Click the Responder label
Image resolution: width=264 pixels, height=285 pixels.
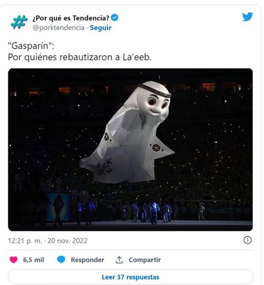87,260
